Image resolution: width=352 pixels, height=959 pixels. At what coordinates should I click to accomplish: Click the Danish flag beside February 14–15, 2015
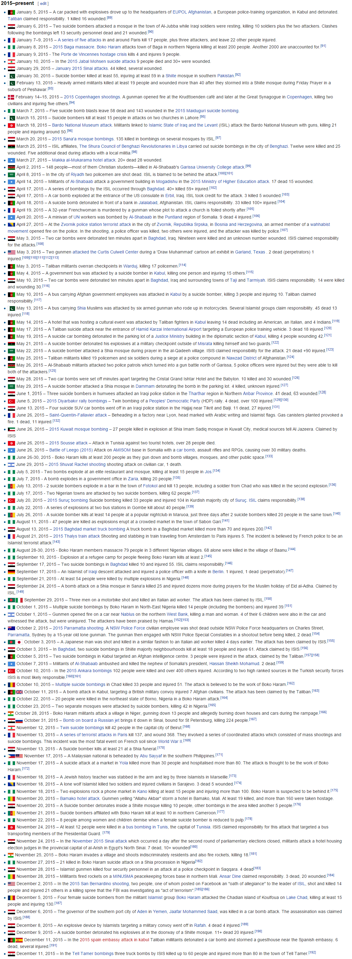(x=11, y=97)
